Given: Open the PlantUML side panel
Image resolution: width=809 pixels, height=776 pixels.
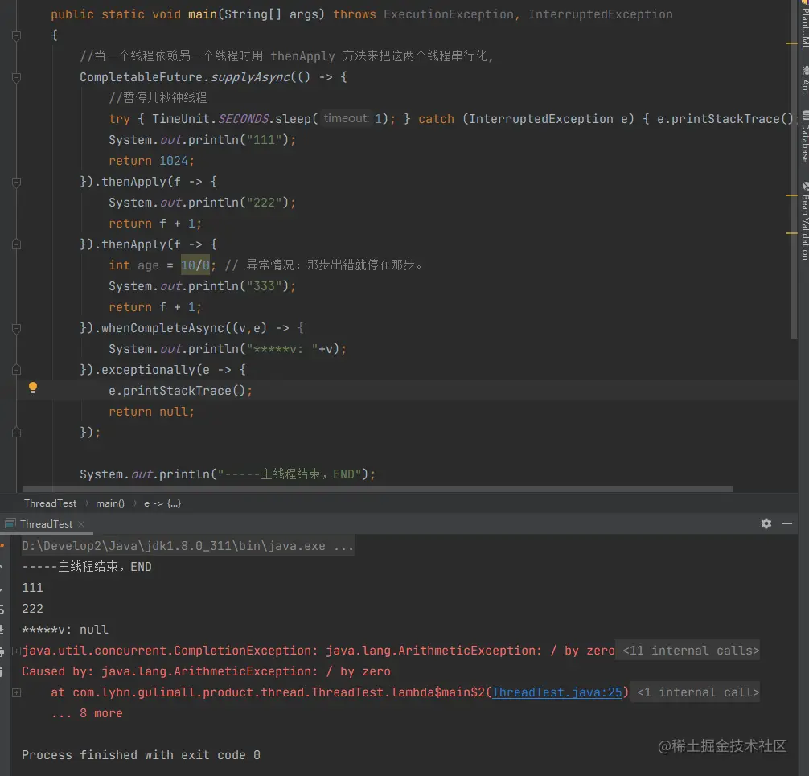Looking at the screenshot, I should tap(804, 25).
